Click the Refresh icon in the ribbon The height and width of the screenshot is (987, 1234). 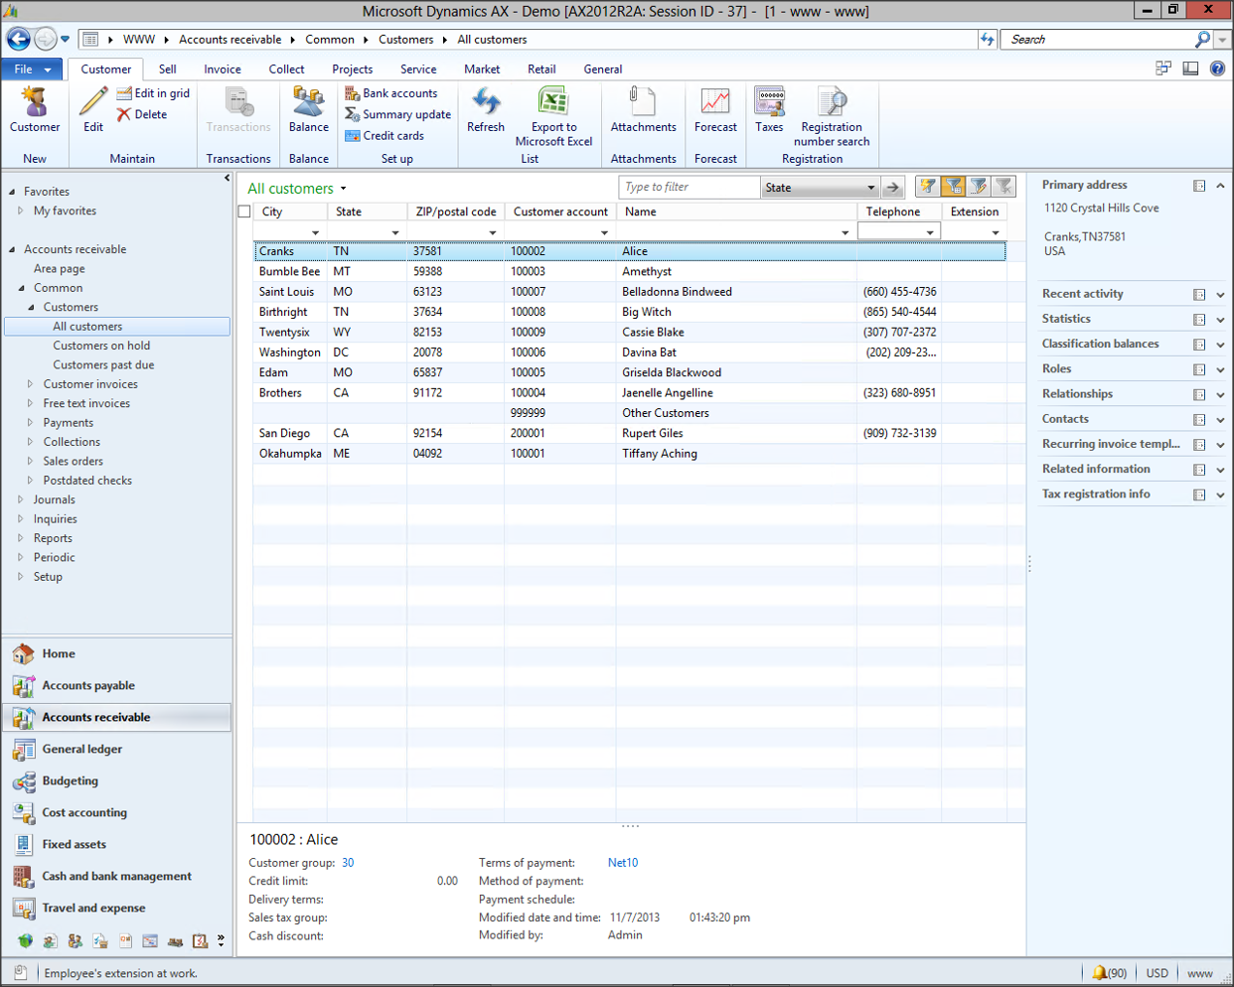pos(486,103)
